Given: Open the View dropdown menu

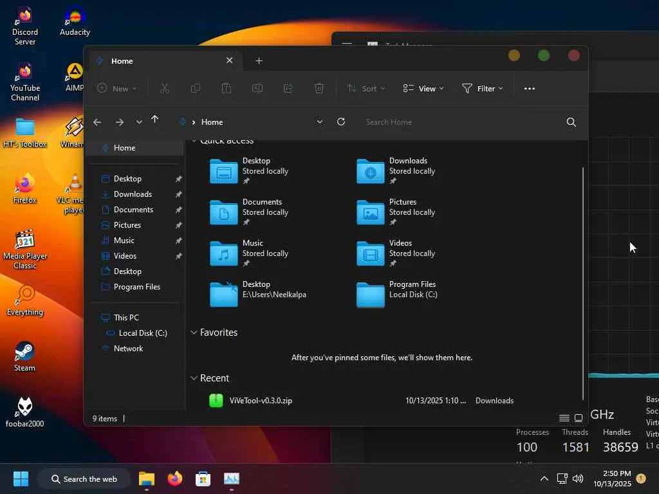Looking at the screenshot, I should pyautogui.click(x=423, y=89).
